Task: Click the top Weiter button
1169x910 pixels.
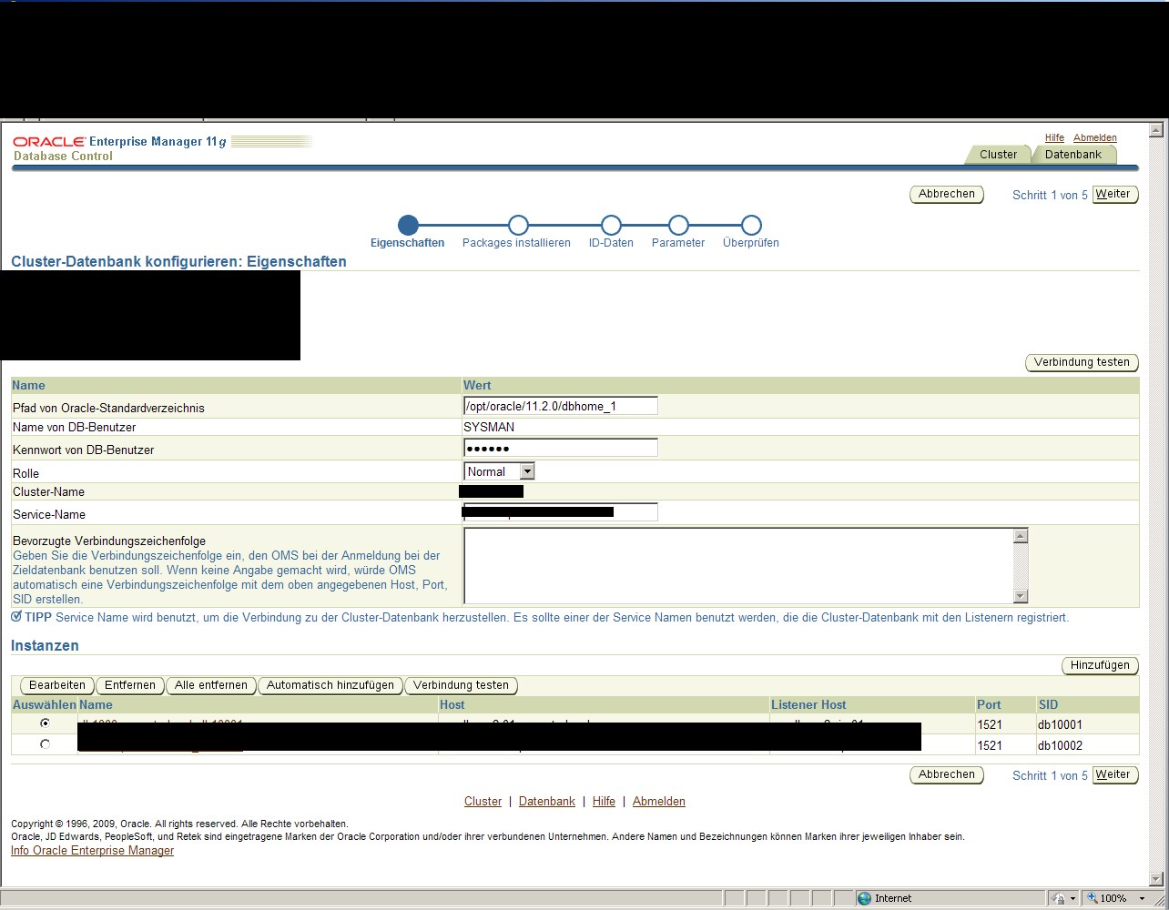Action: (1114, 195)
